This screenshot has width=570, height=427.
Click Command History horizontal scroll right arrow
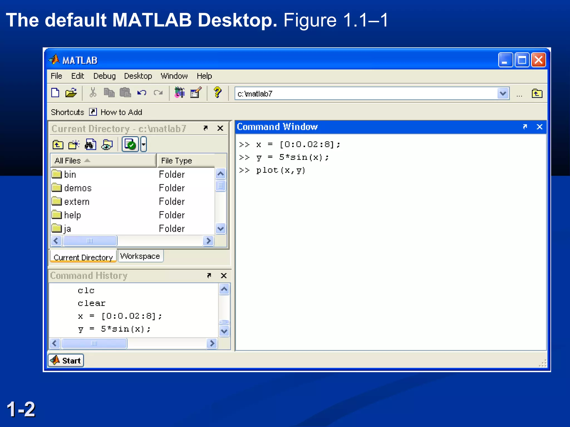tap(212, 343)
